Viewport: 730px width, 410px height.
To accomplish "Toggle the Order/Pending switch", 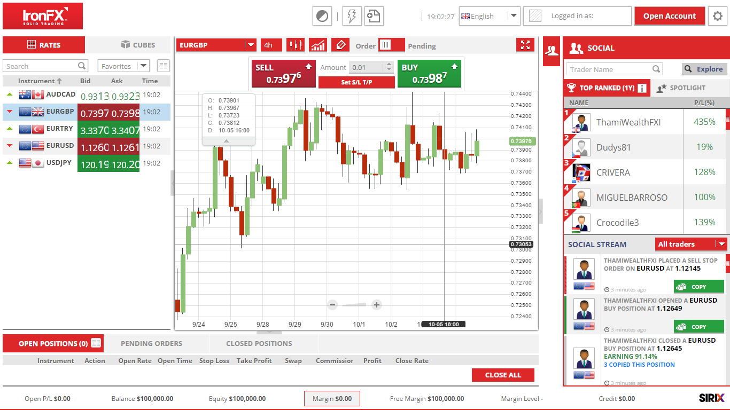I will point(391,45).
